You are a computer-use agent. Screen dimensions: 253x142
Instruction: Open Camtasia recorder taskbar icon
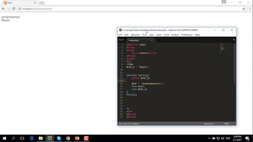[86, 138]
